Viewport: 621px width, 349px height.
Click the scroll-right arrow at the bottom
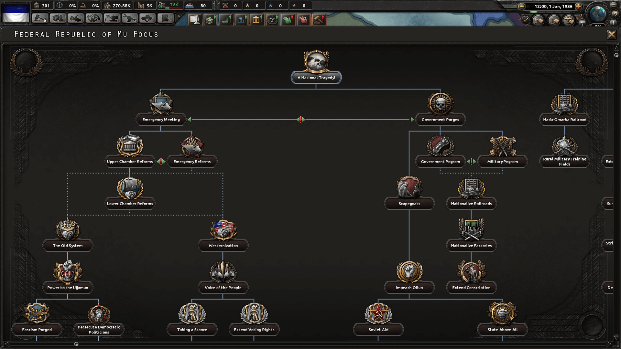tap(610, 344)
